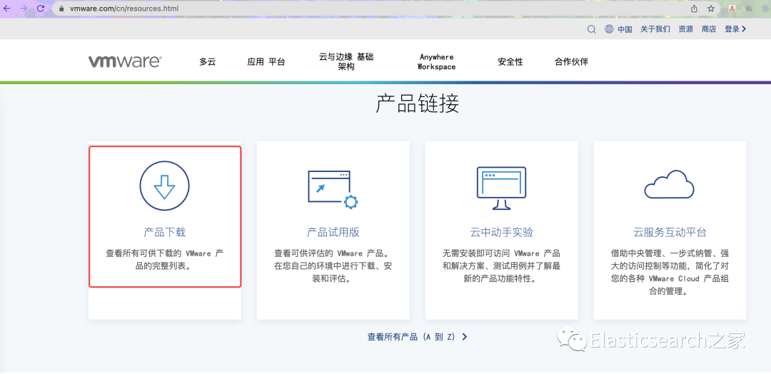The width and height of the screenshot is (771, 374).
Task: Open the site search magnifier icon
Action: (592, 29)
